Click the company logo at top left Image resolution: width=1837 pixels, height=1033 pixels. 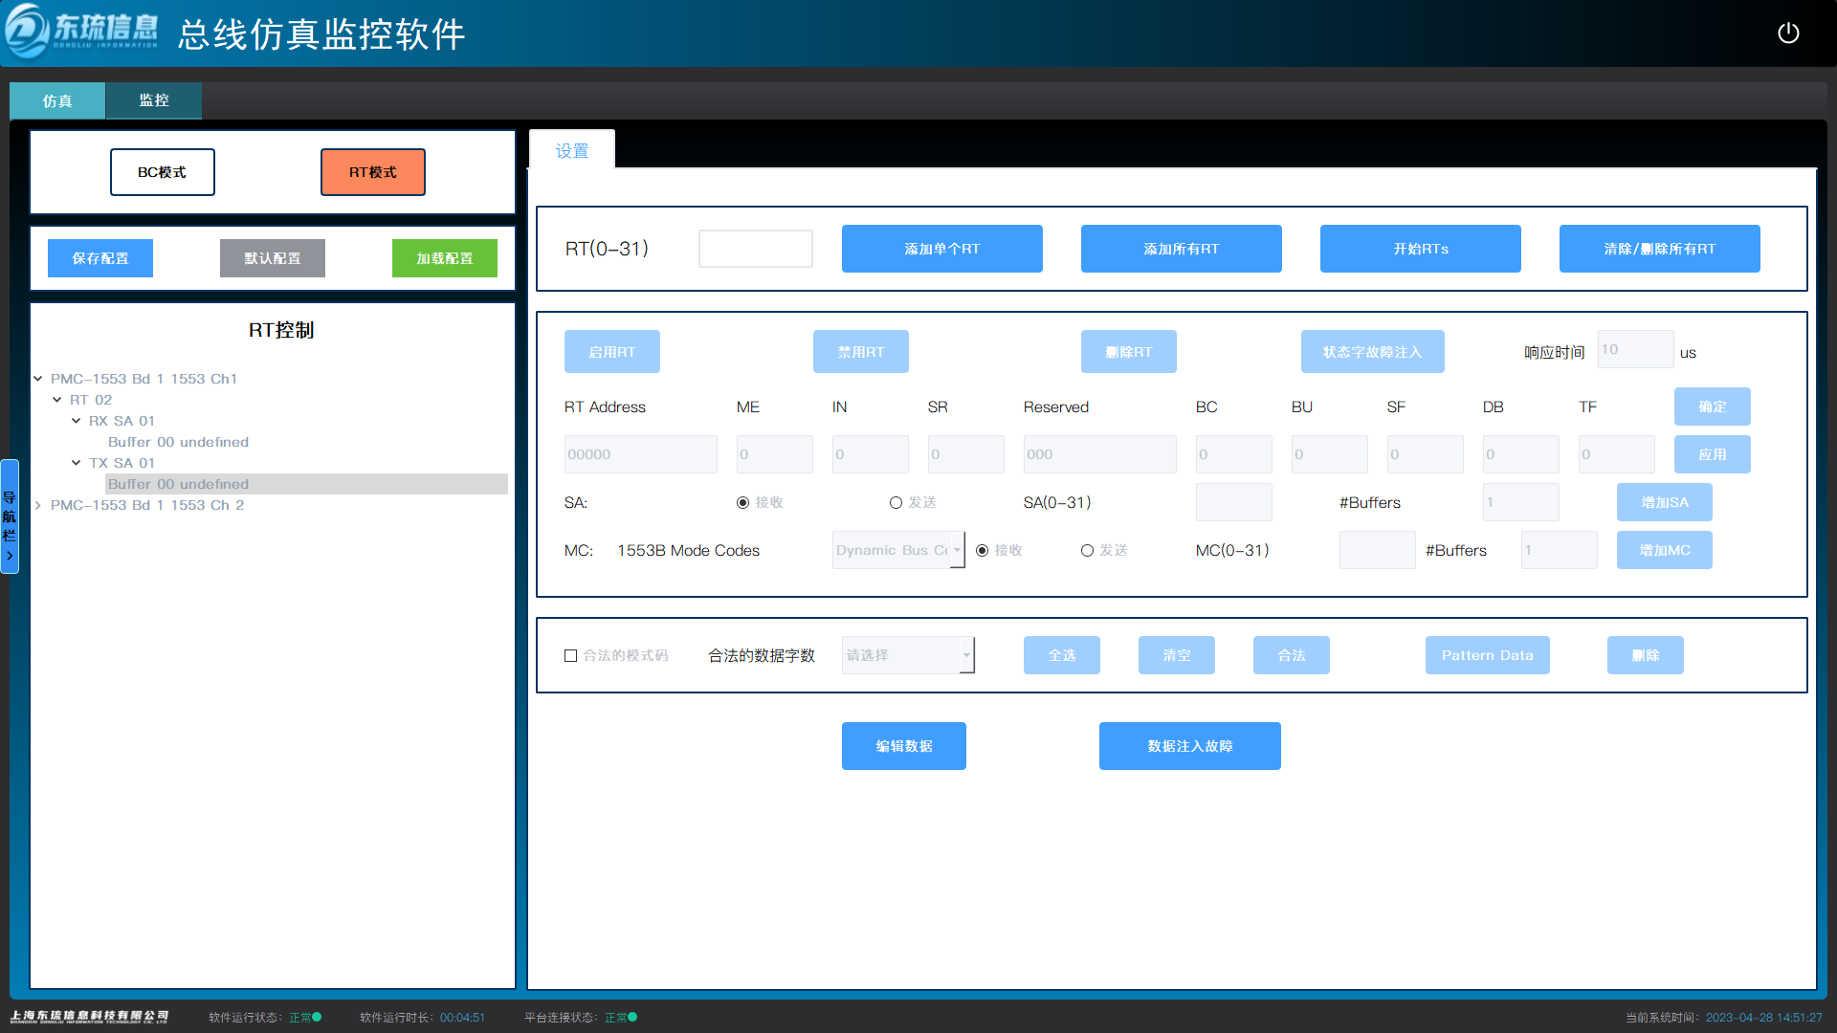click(81, 32)
